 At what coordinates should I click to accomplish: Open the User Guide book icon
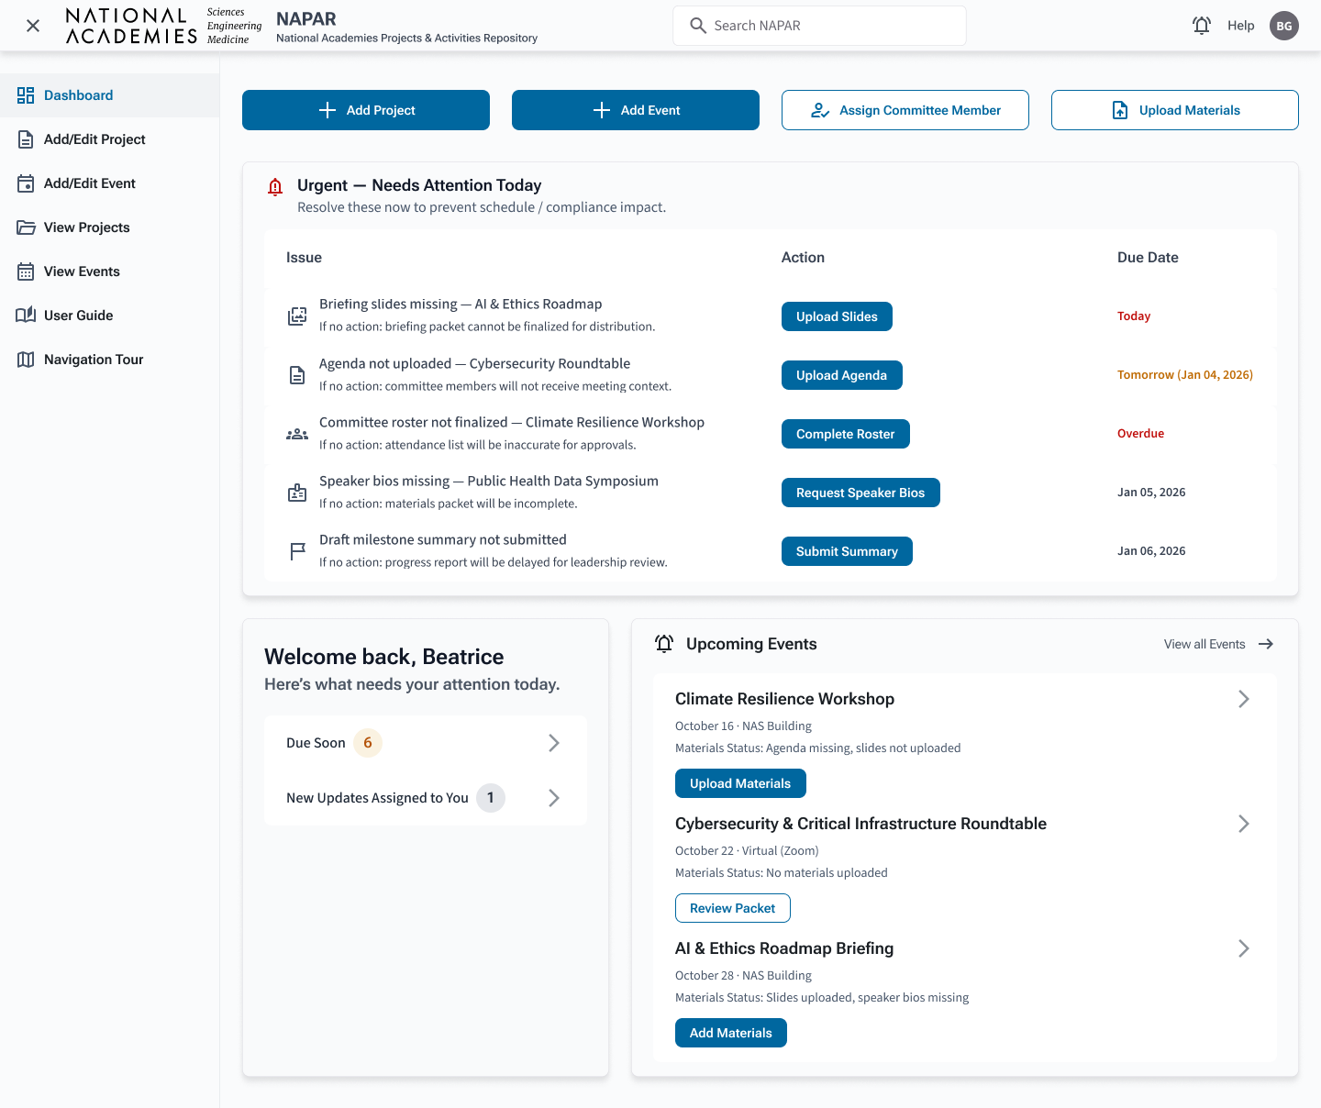[26, 316]
